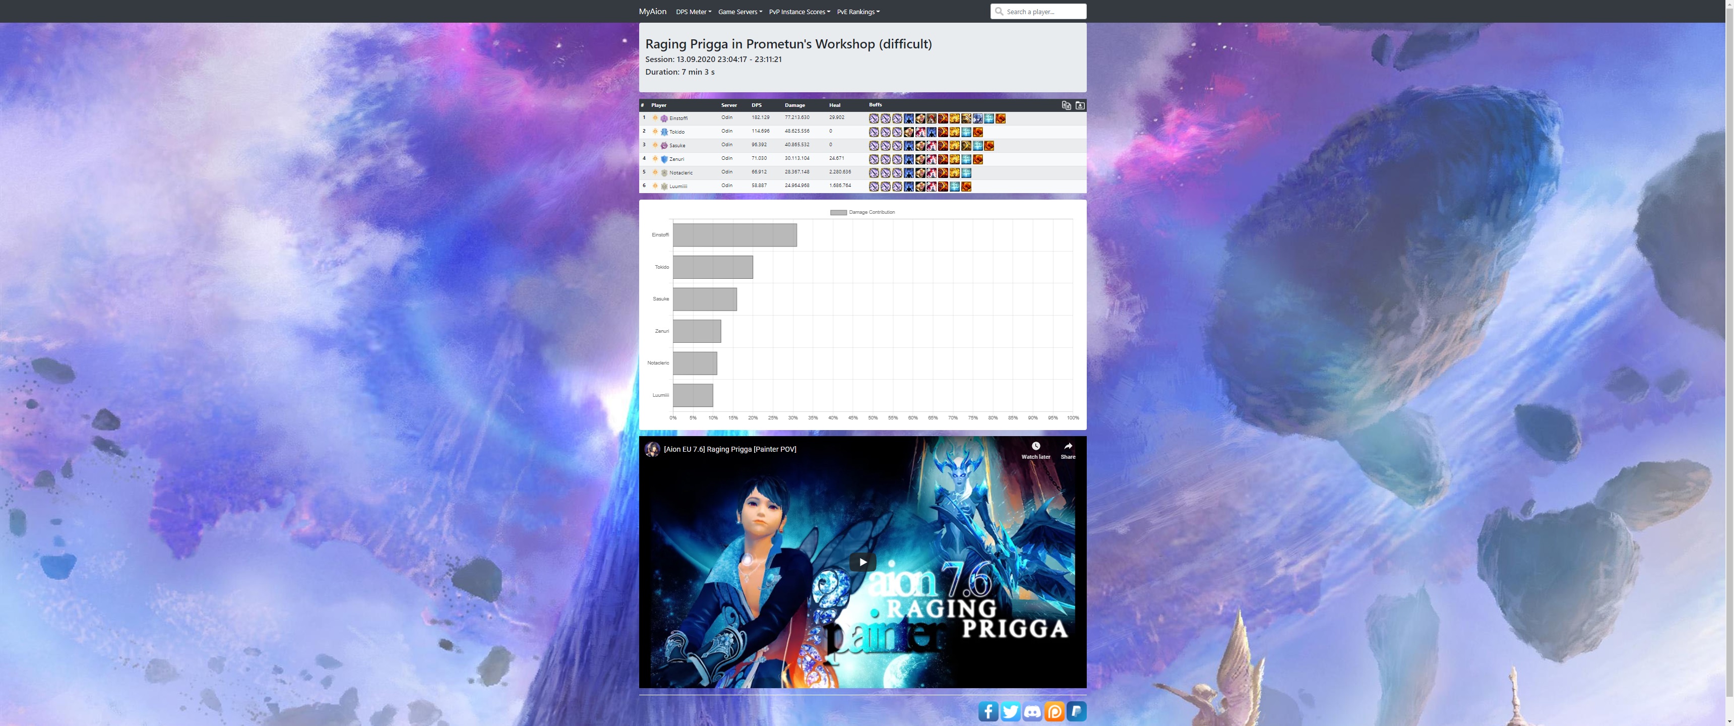
Task: Click Einstoffi's purple class icon
Action: tap(664, 118)
